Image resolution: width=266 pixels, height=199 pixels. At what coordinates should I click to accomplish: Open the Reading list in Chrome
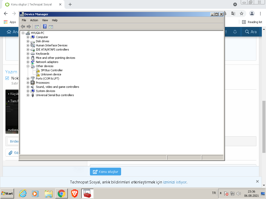(x=252, y=22)
